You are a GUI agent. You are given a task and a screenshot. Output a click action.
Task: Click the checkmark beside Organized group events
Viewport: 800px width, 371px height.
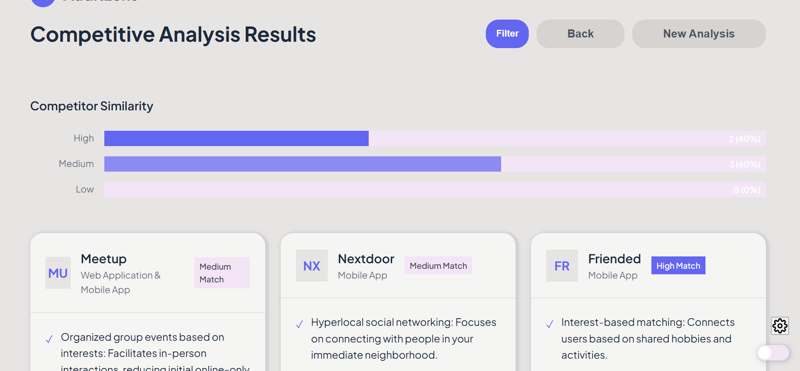pyautogui.click(x=49, y=339)
